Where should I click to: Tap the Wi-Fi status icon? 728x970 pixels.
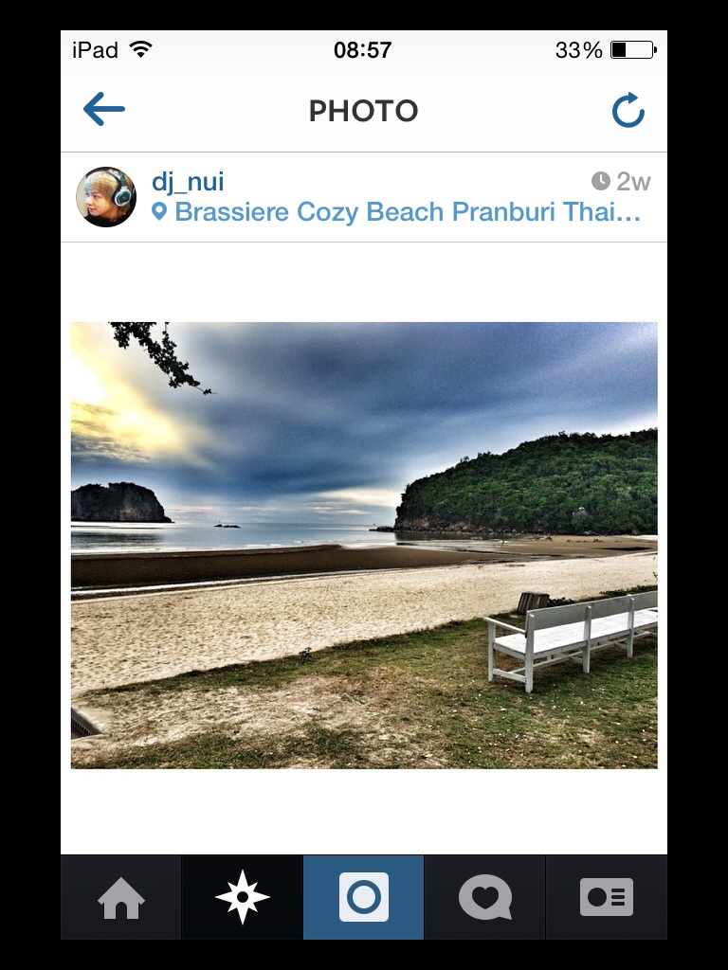(x=141, y=49)
